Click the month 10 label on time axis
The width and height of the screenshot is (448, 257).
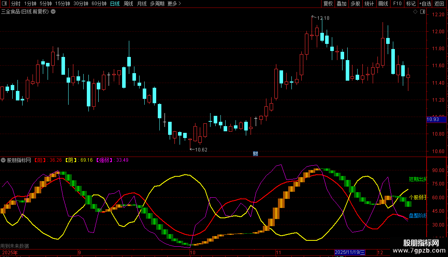click(x=193, y=252)
